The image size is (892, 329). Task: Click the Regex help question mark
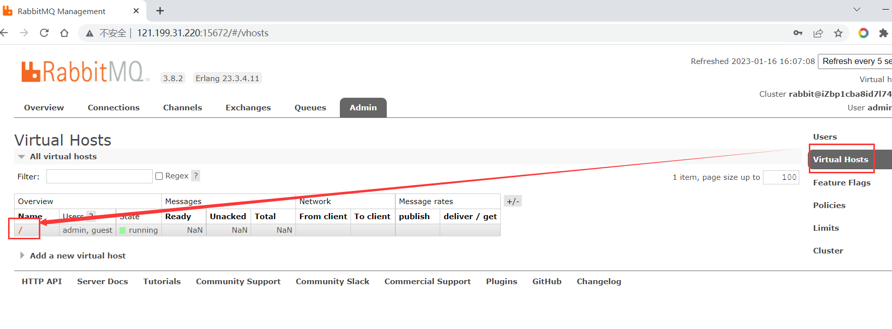coord(196,175)
